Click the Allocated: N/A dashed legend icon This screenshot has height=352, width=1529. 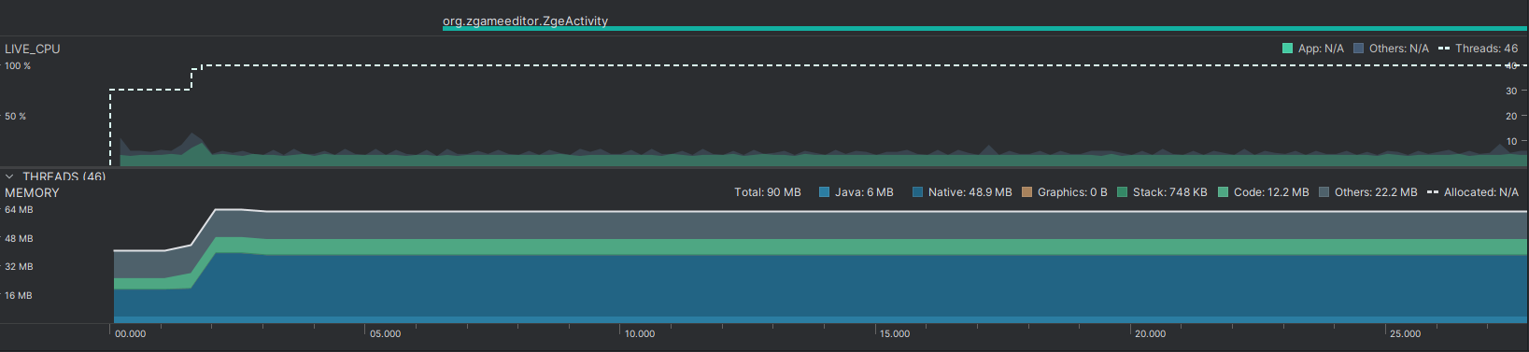(x=1434, y=192)
